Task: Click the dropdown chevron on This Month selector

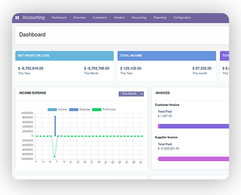Action: tap(141, 94)
